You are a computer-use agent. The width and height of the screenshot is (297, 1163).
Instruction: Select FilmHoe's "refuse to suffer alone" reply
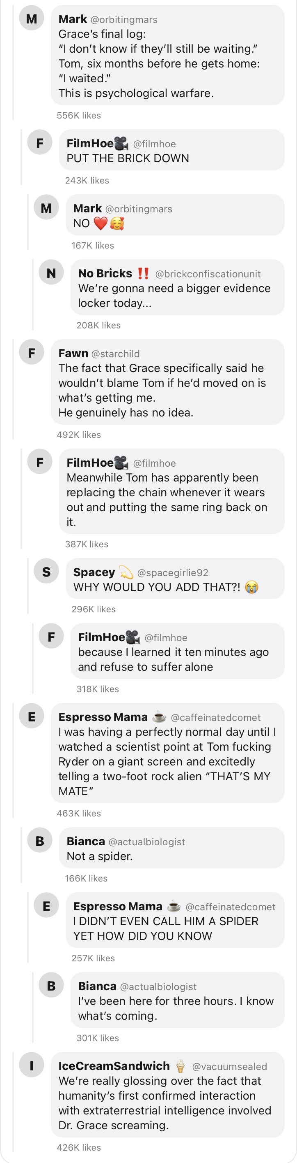(x=177, y=651)
